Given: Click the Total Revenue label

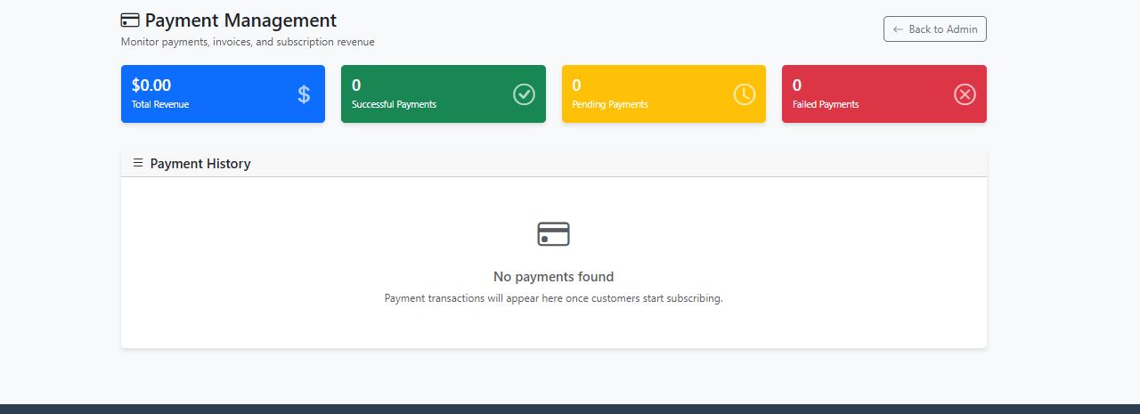Looking at the screenshot, I should point(160,104).
